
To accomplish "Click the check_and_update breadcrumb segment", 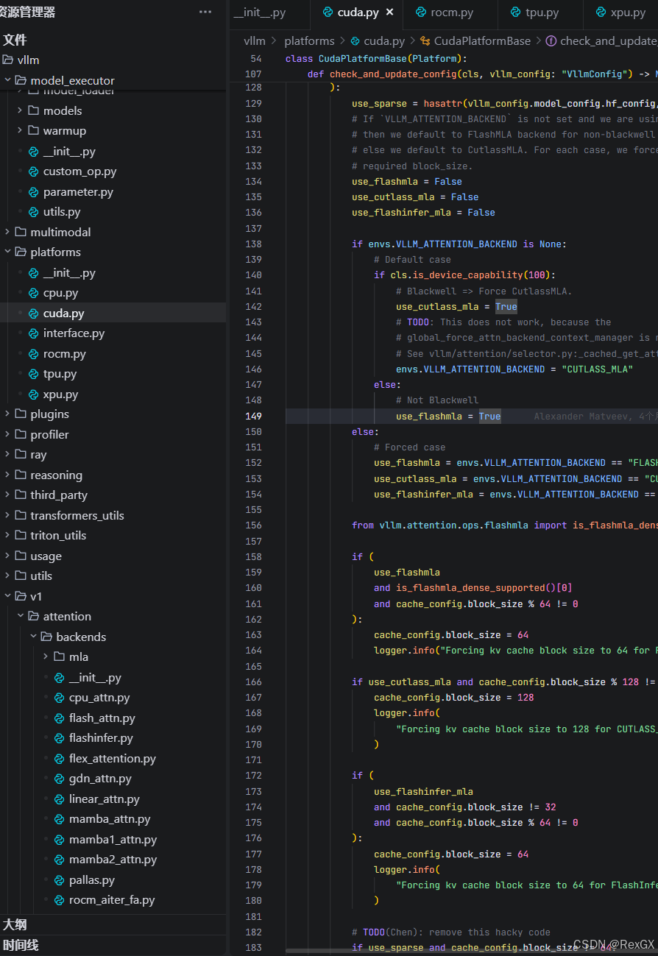I will click(608, 41).
